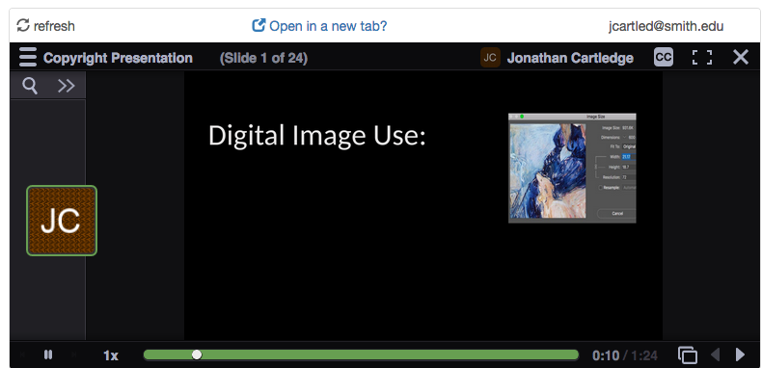
Task: Click the small JC avatar in the header
Action: (x=490, y=57)
